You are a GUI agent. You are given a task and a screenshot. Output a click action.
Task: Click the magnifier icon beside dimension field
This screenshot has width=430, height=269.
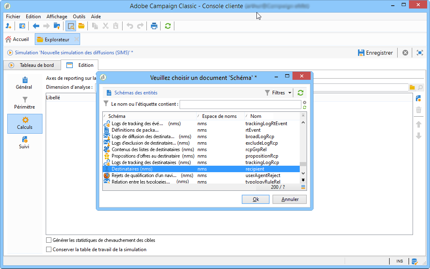pyautogui.click(x=420, y=88)
